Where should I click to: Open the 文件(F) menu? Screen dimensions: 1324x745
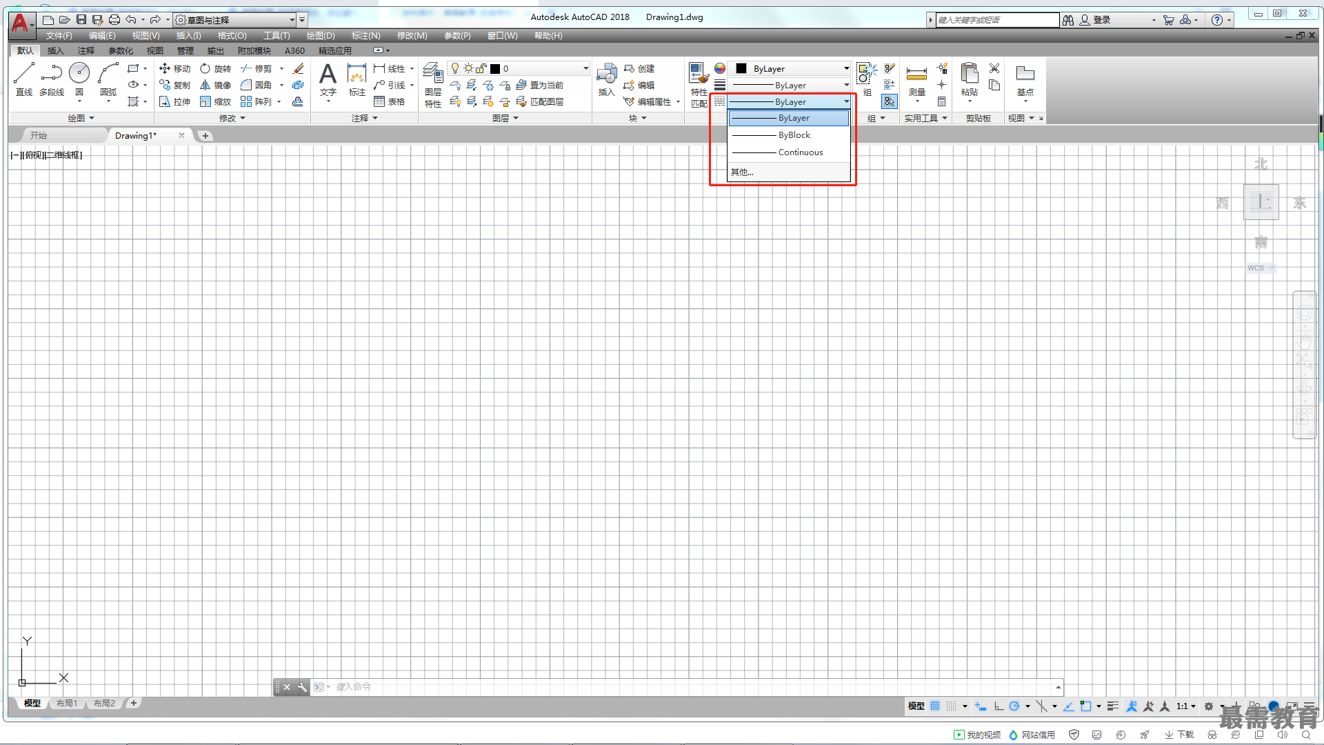59,36
